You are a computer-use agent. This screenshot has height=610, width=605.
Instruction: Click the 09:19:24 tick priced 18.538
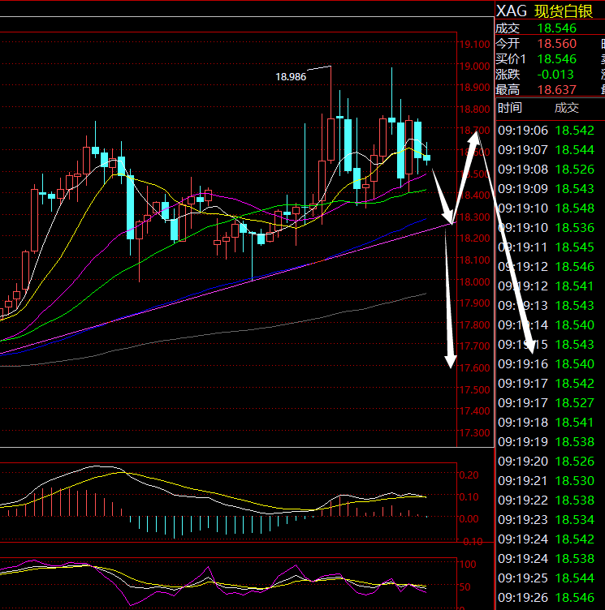(x=547, y=559)
